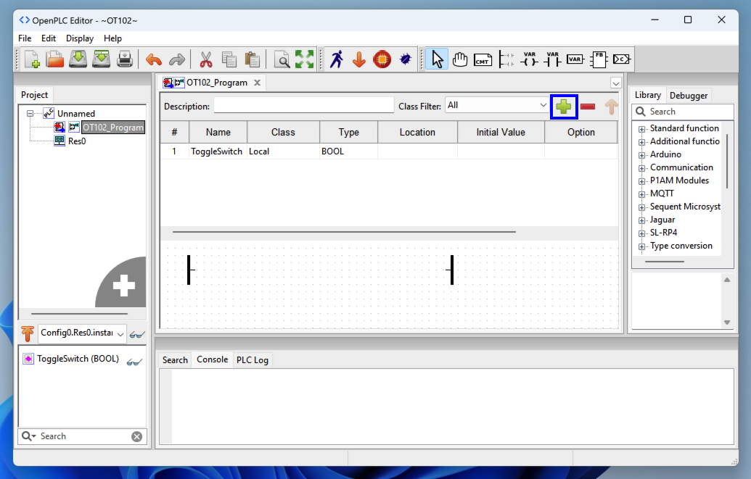Click the red chip transfer-to-PLC icon

click(x=382, y=59)
